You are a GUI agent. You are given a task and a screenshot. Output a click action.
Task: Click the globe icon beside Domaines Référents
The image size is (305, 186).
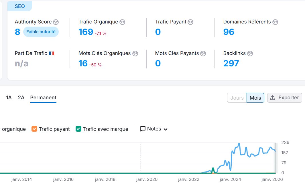(x=275, y=22)
